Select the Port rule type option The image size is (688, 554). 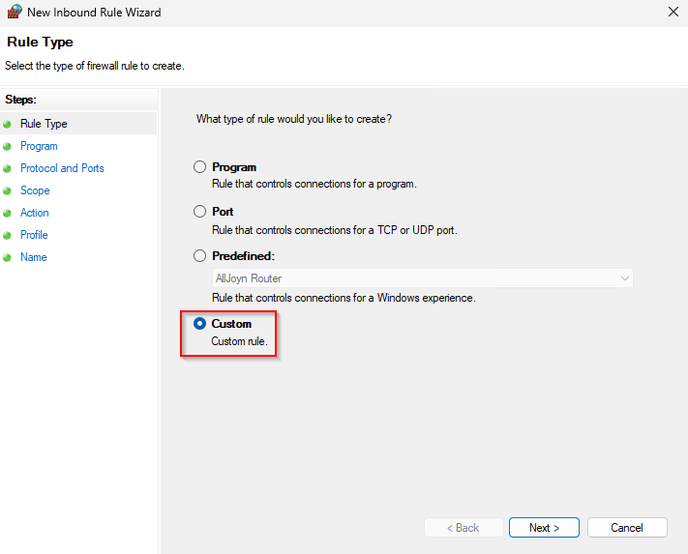tap(200, 212)
